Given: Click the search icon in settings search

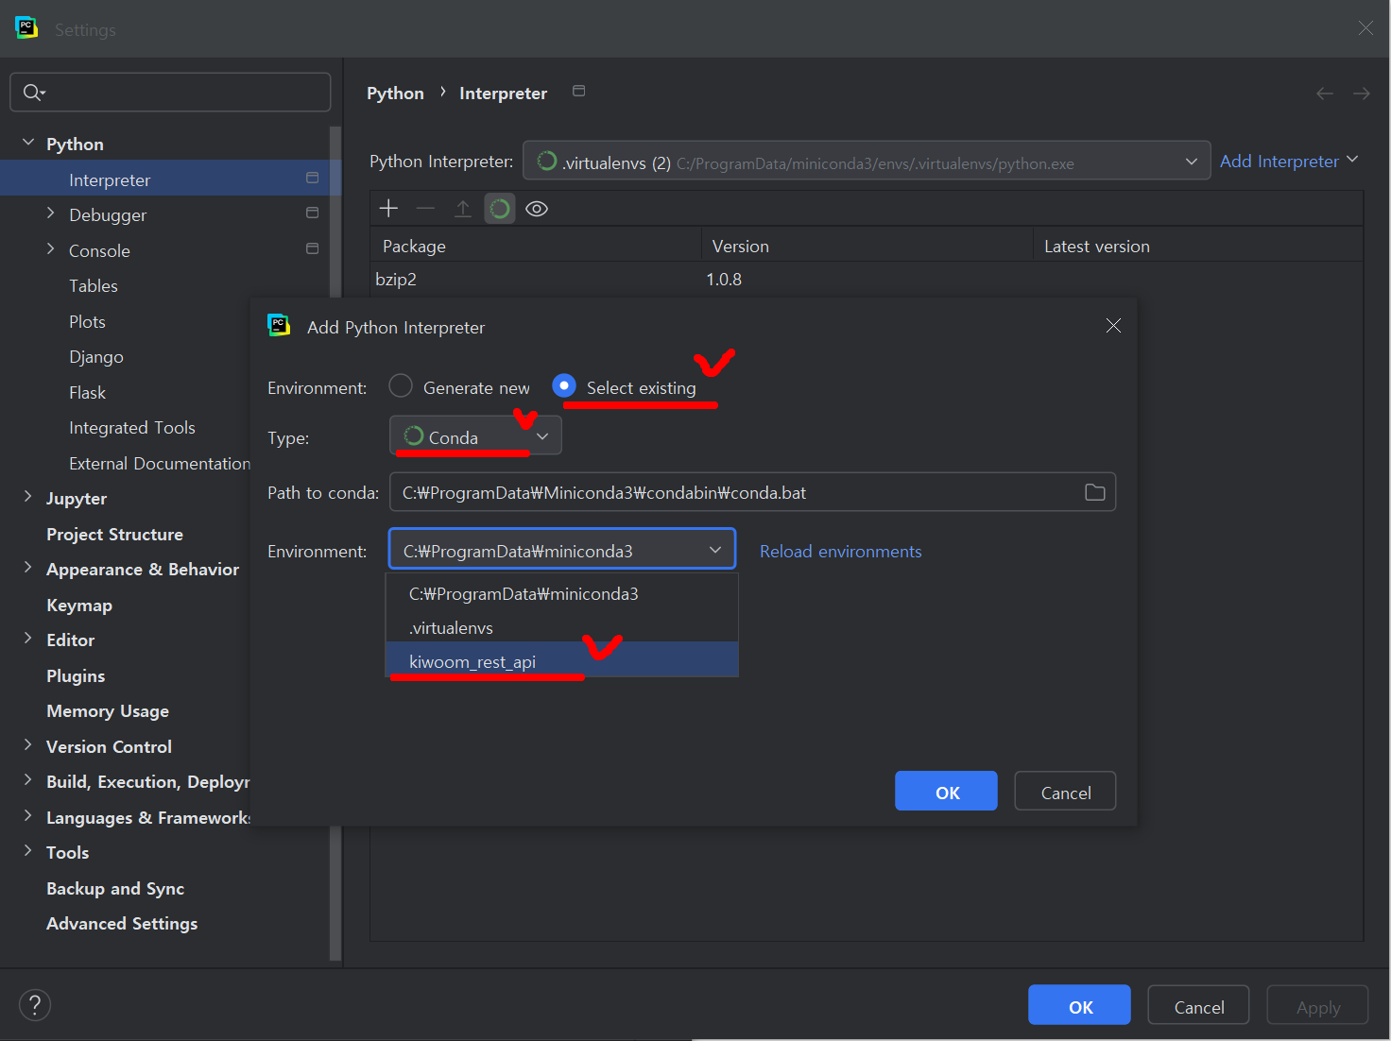Looking at the screenshot, I should [x=33, y=92].
